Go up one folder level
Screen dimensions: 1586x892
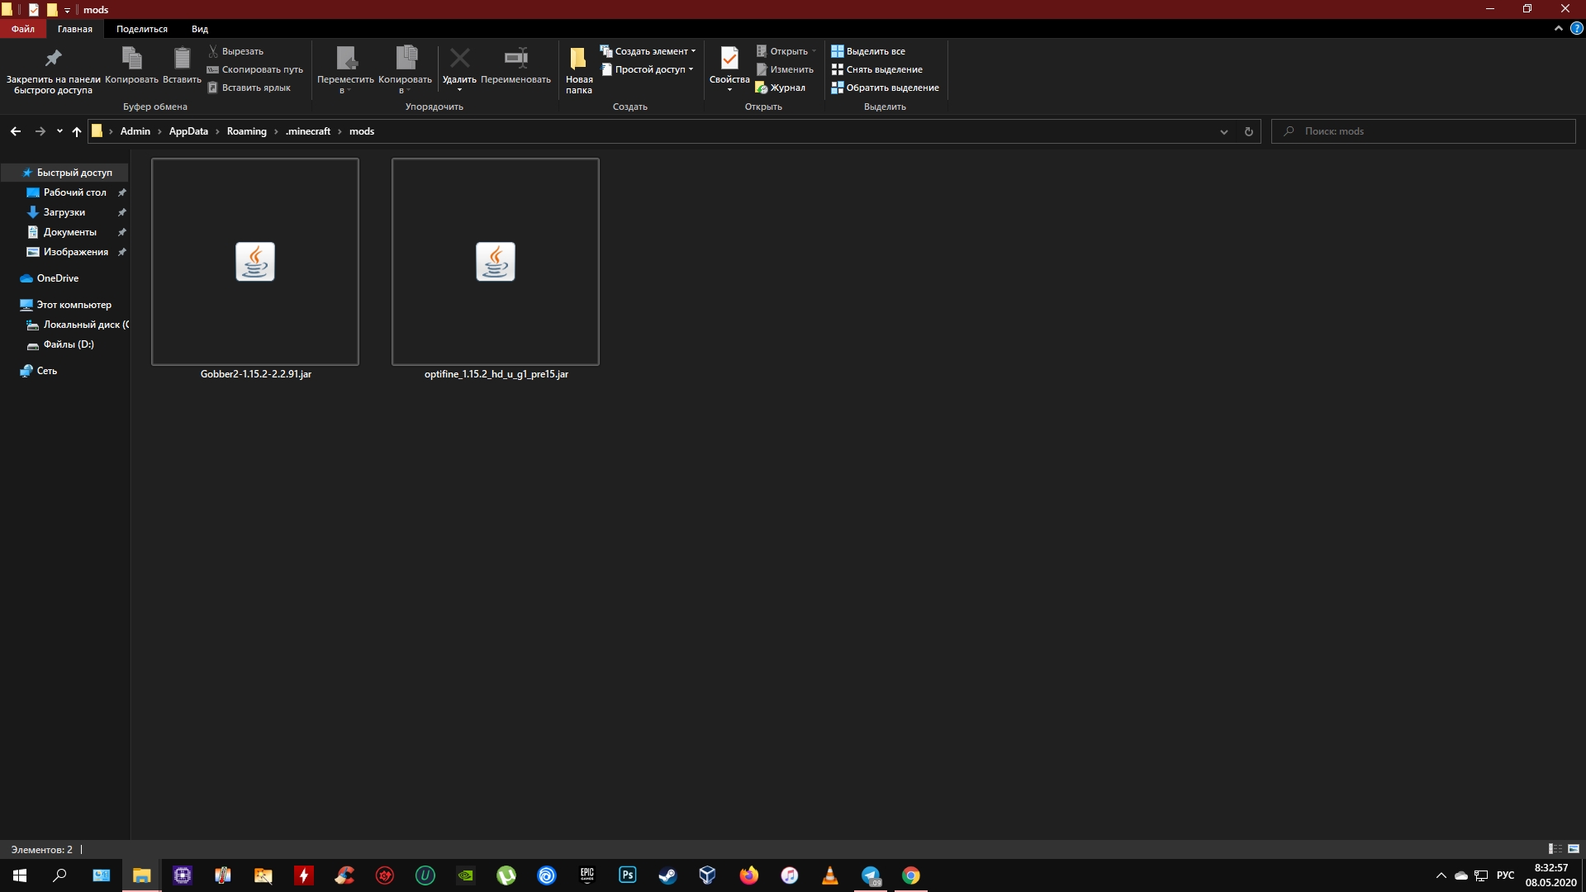click(77, 131)
